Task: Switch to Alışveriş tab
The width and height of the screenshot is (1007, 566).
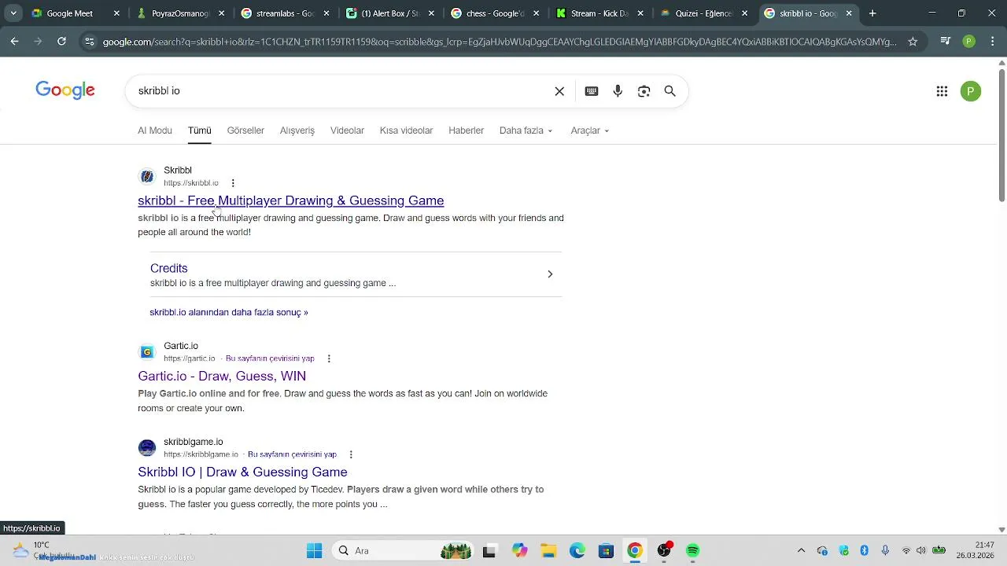Action: [297, 130]
